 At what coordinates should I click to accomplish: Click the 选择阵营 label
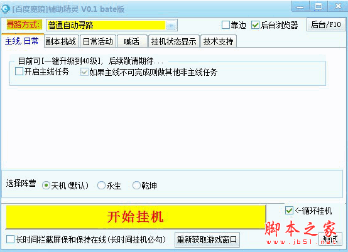(x=21, y=183)
